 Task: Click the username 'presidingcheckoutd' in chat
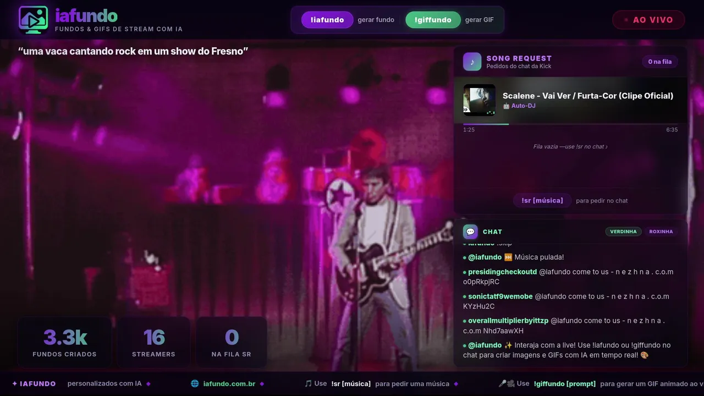tap(502, 272)
